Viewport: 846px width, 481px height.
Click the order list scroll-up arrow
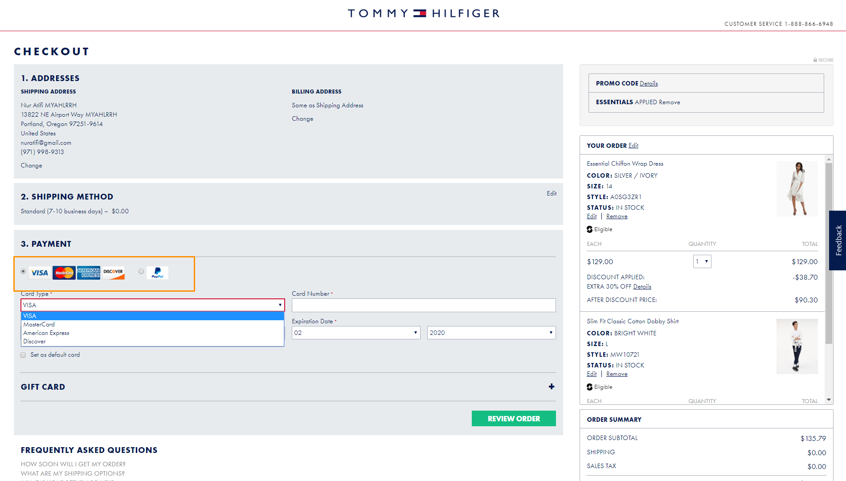[829, 159]
